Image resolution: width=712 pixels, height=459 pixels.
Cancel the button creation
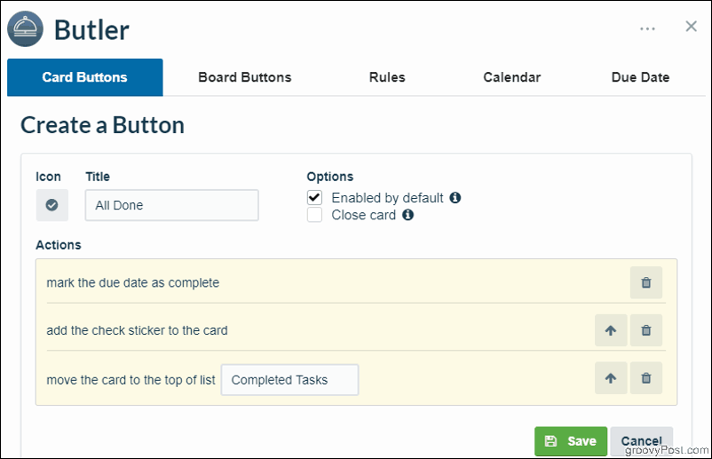[x=641, y=441]
